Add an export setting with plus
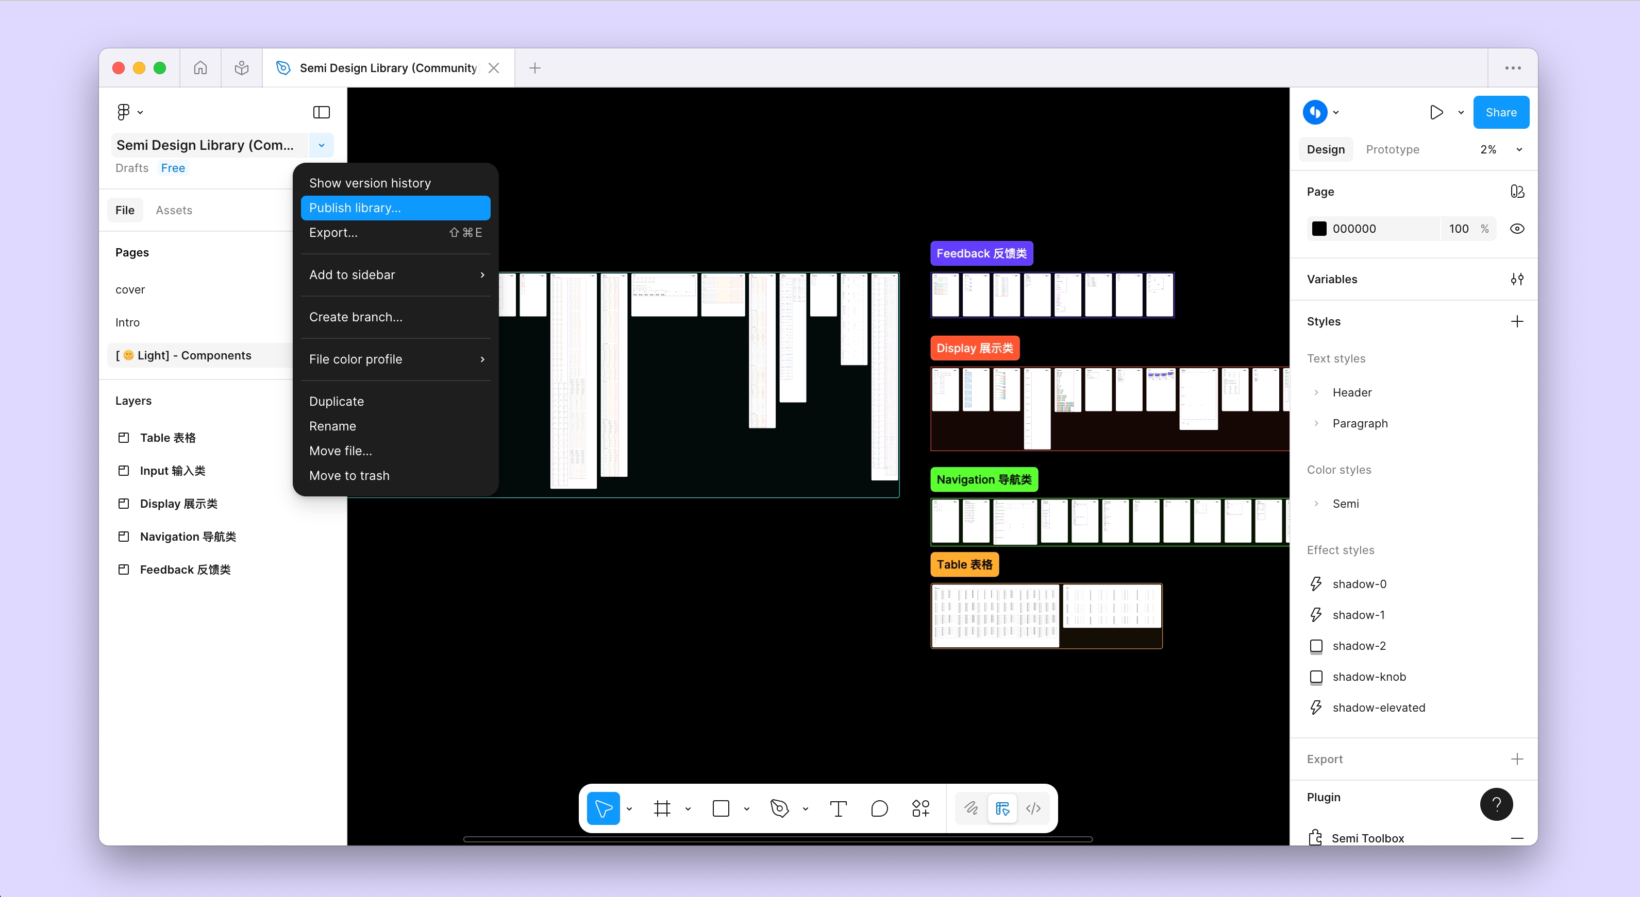Screen dimensions: 1640x897 [1517, 758]
